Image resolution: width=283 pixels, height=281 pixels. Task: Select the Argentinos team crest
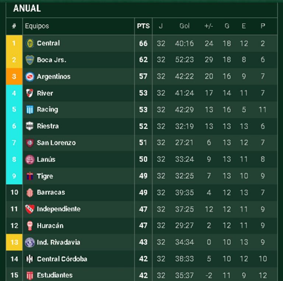[x=29, y=76]
